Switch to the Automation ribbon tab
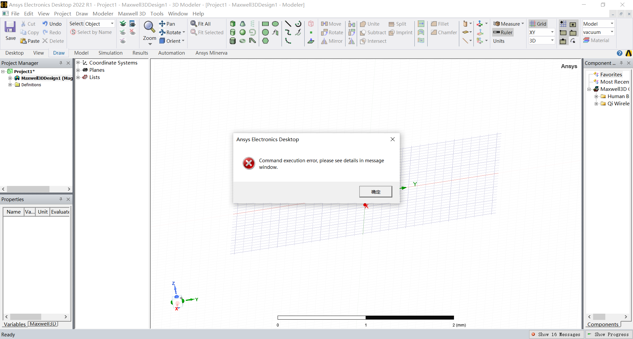The height and width of the screenshot is (339, 633). (171, 53)
